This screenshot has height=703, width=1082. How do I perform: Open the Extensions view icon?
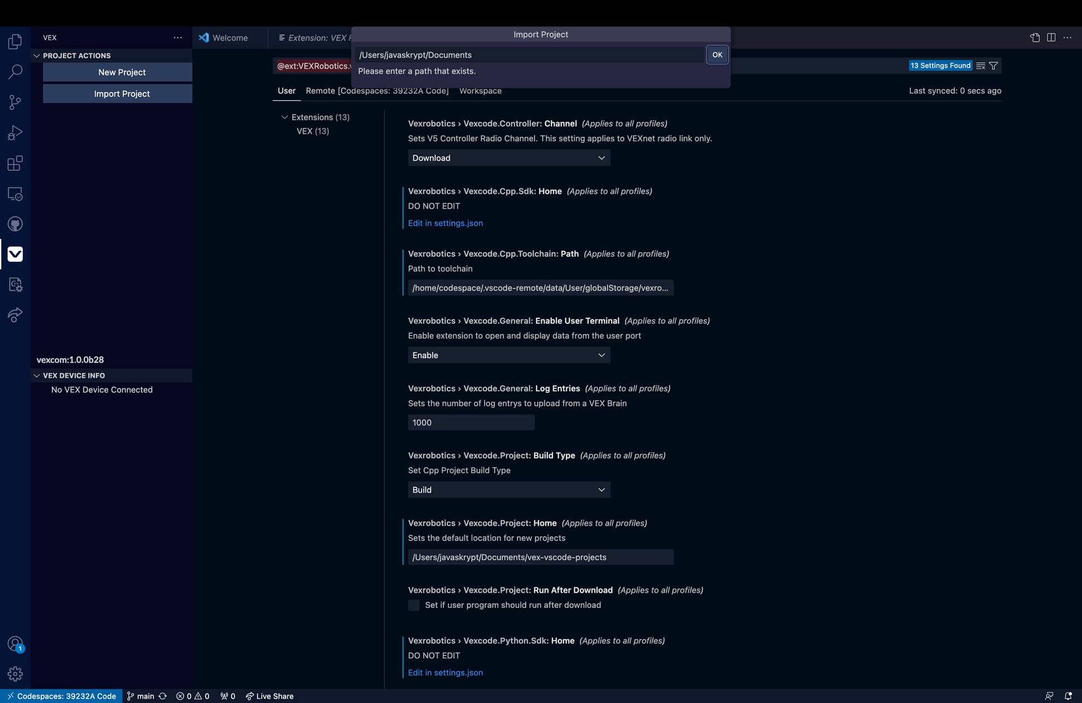point(15,163)
